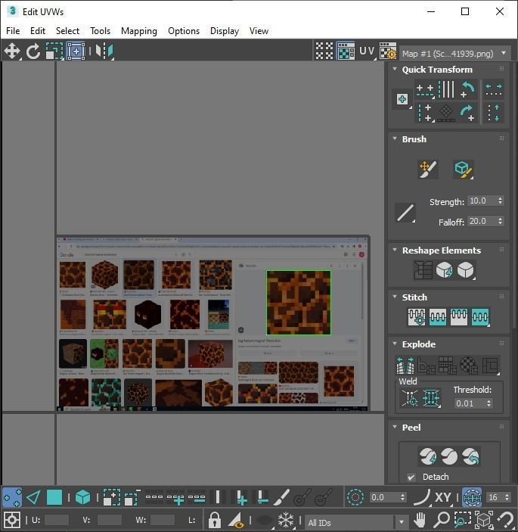The height and width of the screenshot is (532, 518).
Task: Click Straighten Selection in Reshape Elements
Action: click(x=423, y=270)
